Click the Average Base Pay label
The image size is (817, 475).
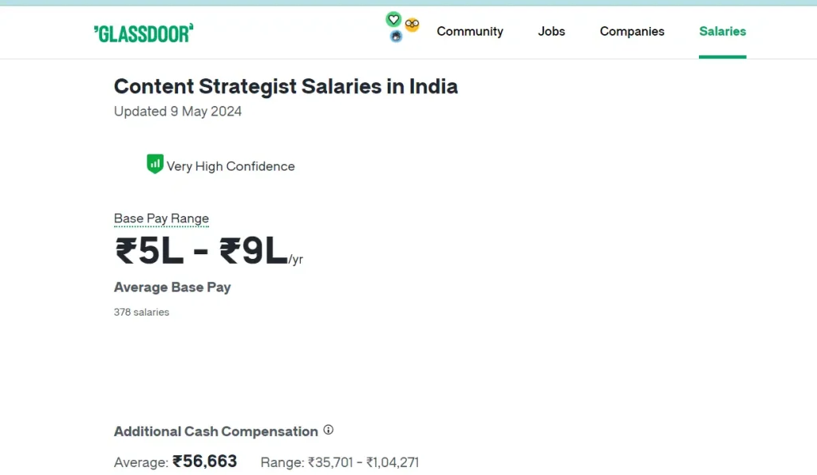(x=172, y=287)
